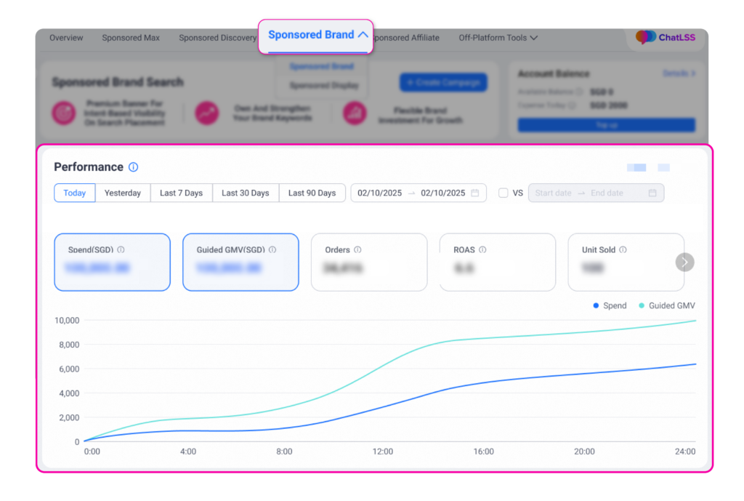The height and width of the screenshot is (501, 744).
Task: Click the info icon beside Spend(SGD)
Action: [121, 249]
